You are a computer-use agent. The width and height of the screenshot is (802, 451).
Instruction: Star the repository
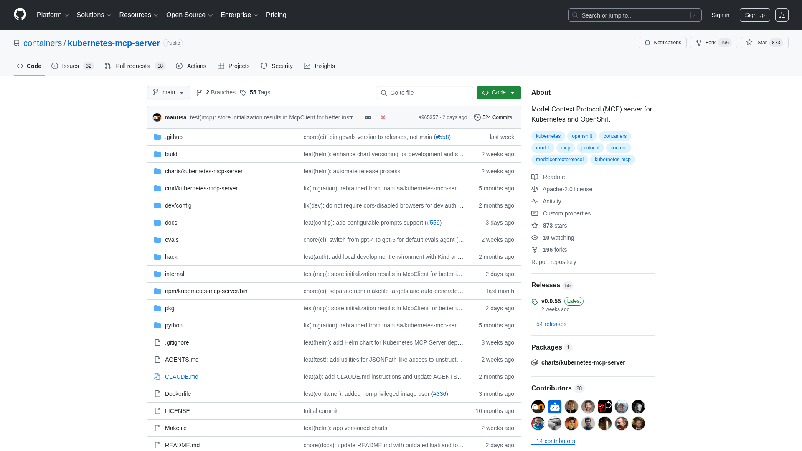coord(764,43)
